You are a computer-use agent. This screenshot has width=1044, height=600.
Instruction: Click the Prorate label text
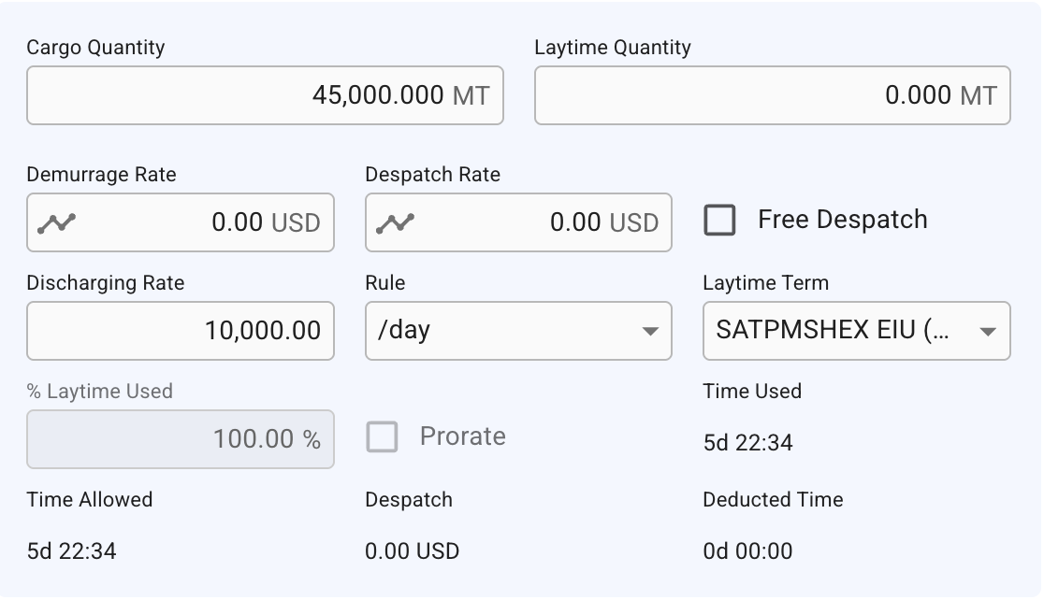[462, 436]
